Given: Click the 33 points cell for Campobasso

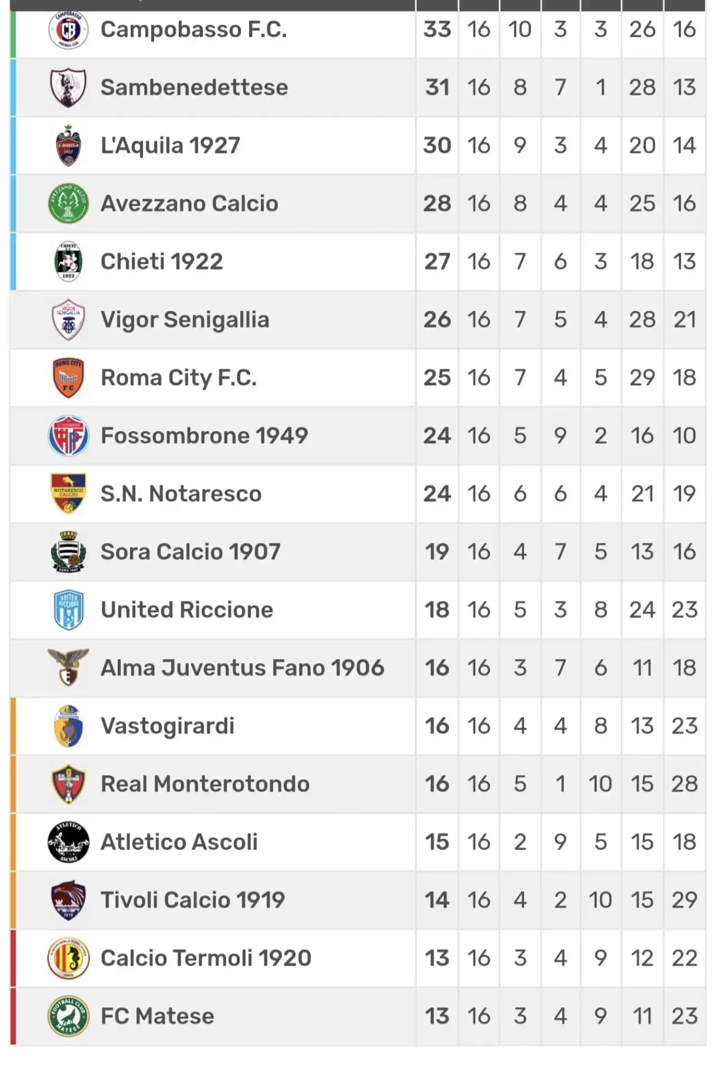Looking at the screenshot, I should (x=437, y=30).
